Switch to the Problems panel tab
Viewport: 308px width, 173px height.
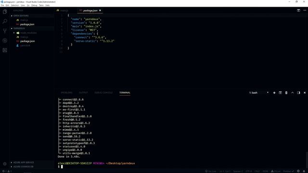[x=66, y=93]
